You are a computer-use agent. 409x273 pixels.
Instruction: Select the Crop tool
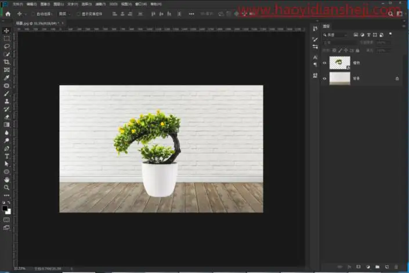6,62
